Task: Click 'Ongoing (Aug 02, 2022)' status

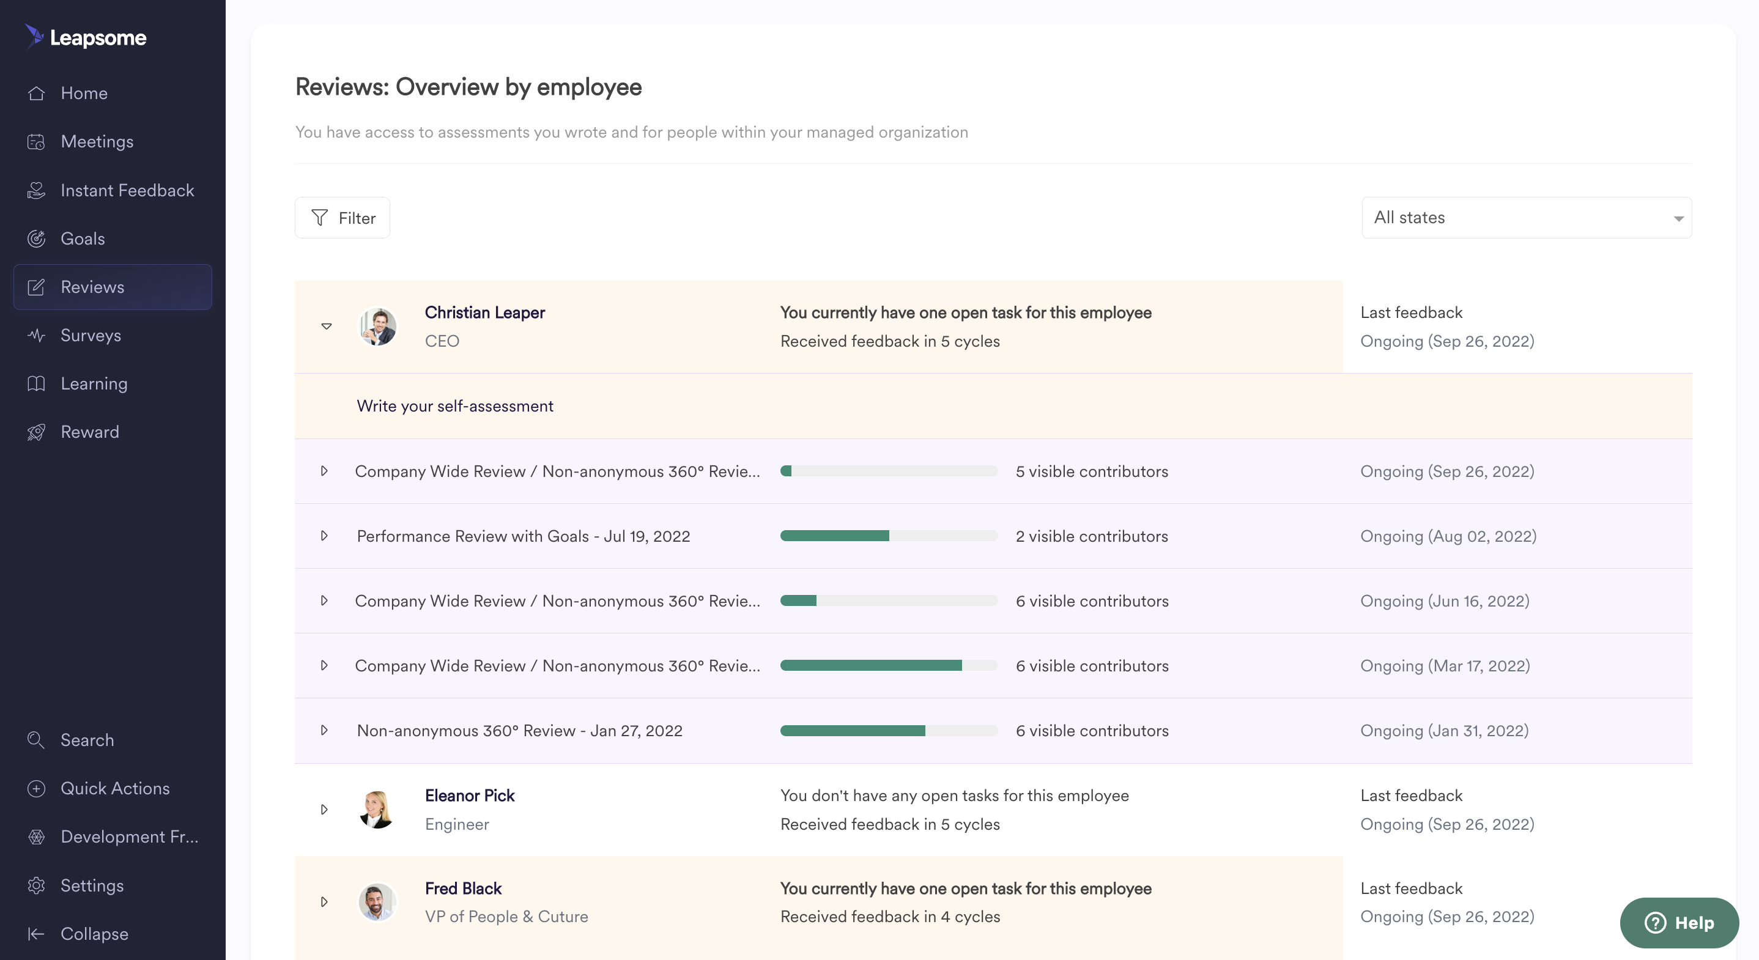Action: point(1448,536)
